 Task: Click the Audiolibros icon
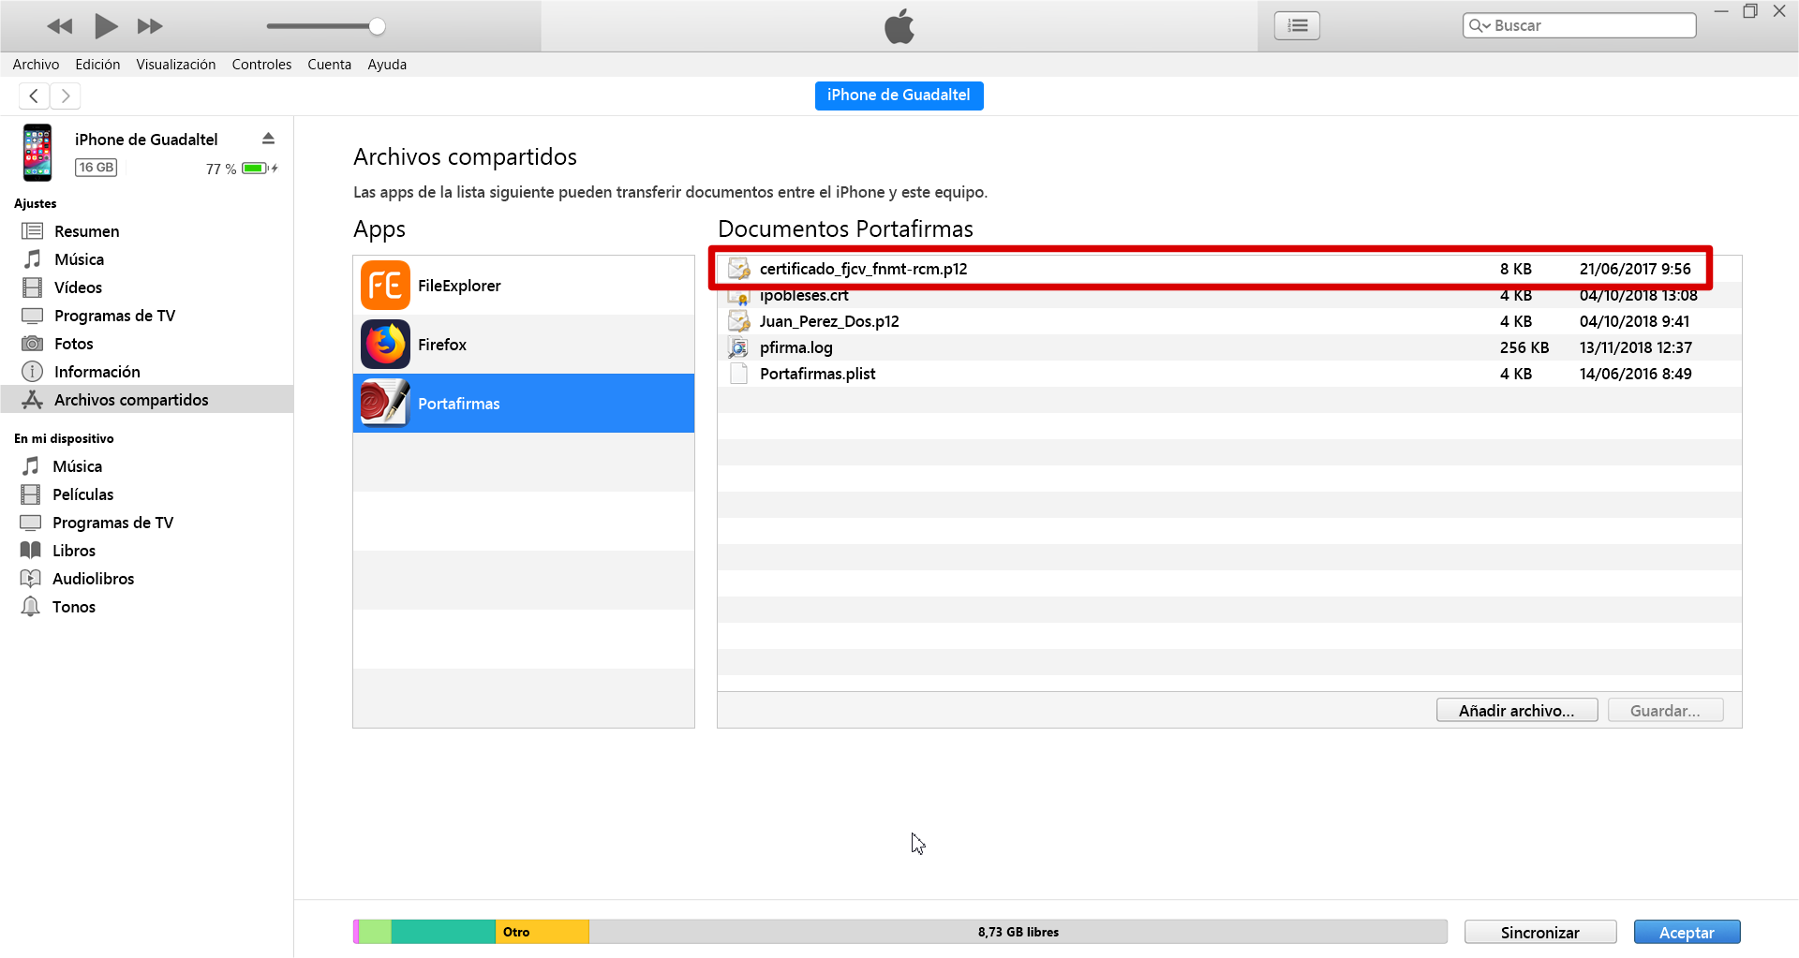click(x=31, y=579)
